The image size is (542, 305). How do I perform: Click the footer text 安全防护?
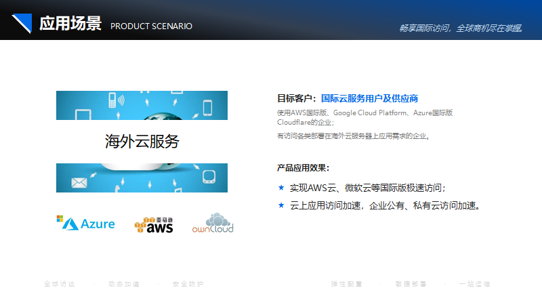[x=188, y=284]
